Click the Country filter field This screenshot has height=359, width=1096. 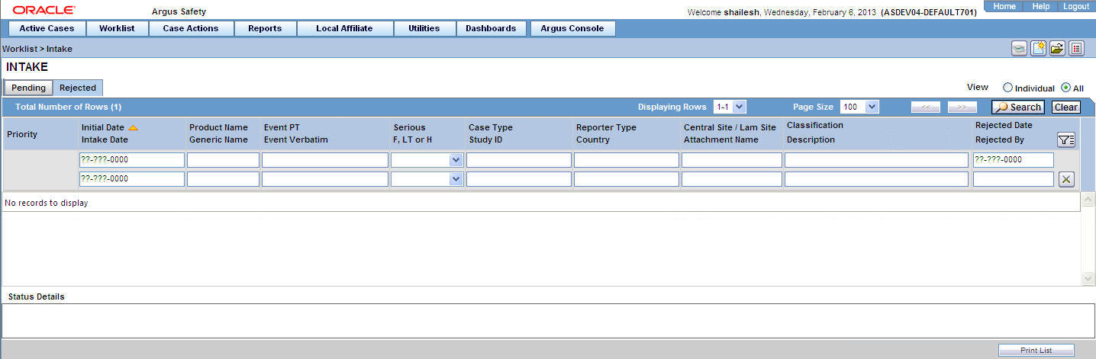[x=627, y=179]
